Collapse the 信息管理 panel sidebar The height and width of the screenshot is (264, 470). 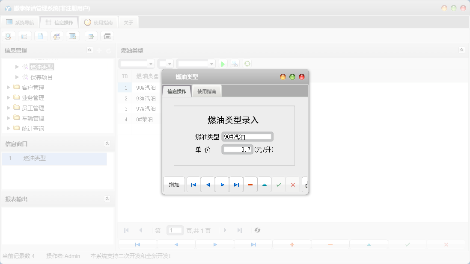pos(89,50)
